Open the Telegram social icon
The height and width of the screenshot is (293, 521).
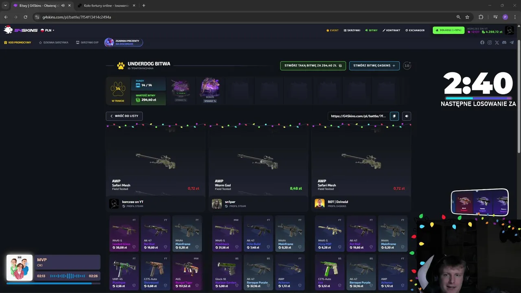pyautogui.click(x=512, y=42)
